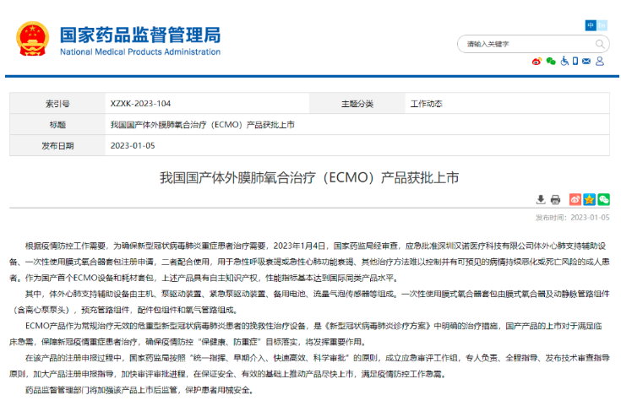Click the 国家药品监督管理局 logo
This screenshot has height=406, width=621.
click(118, 40)
